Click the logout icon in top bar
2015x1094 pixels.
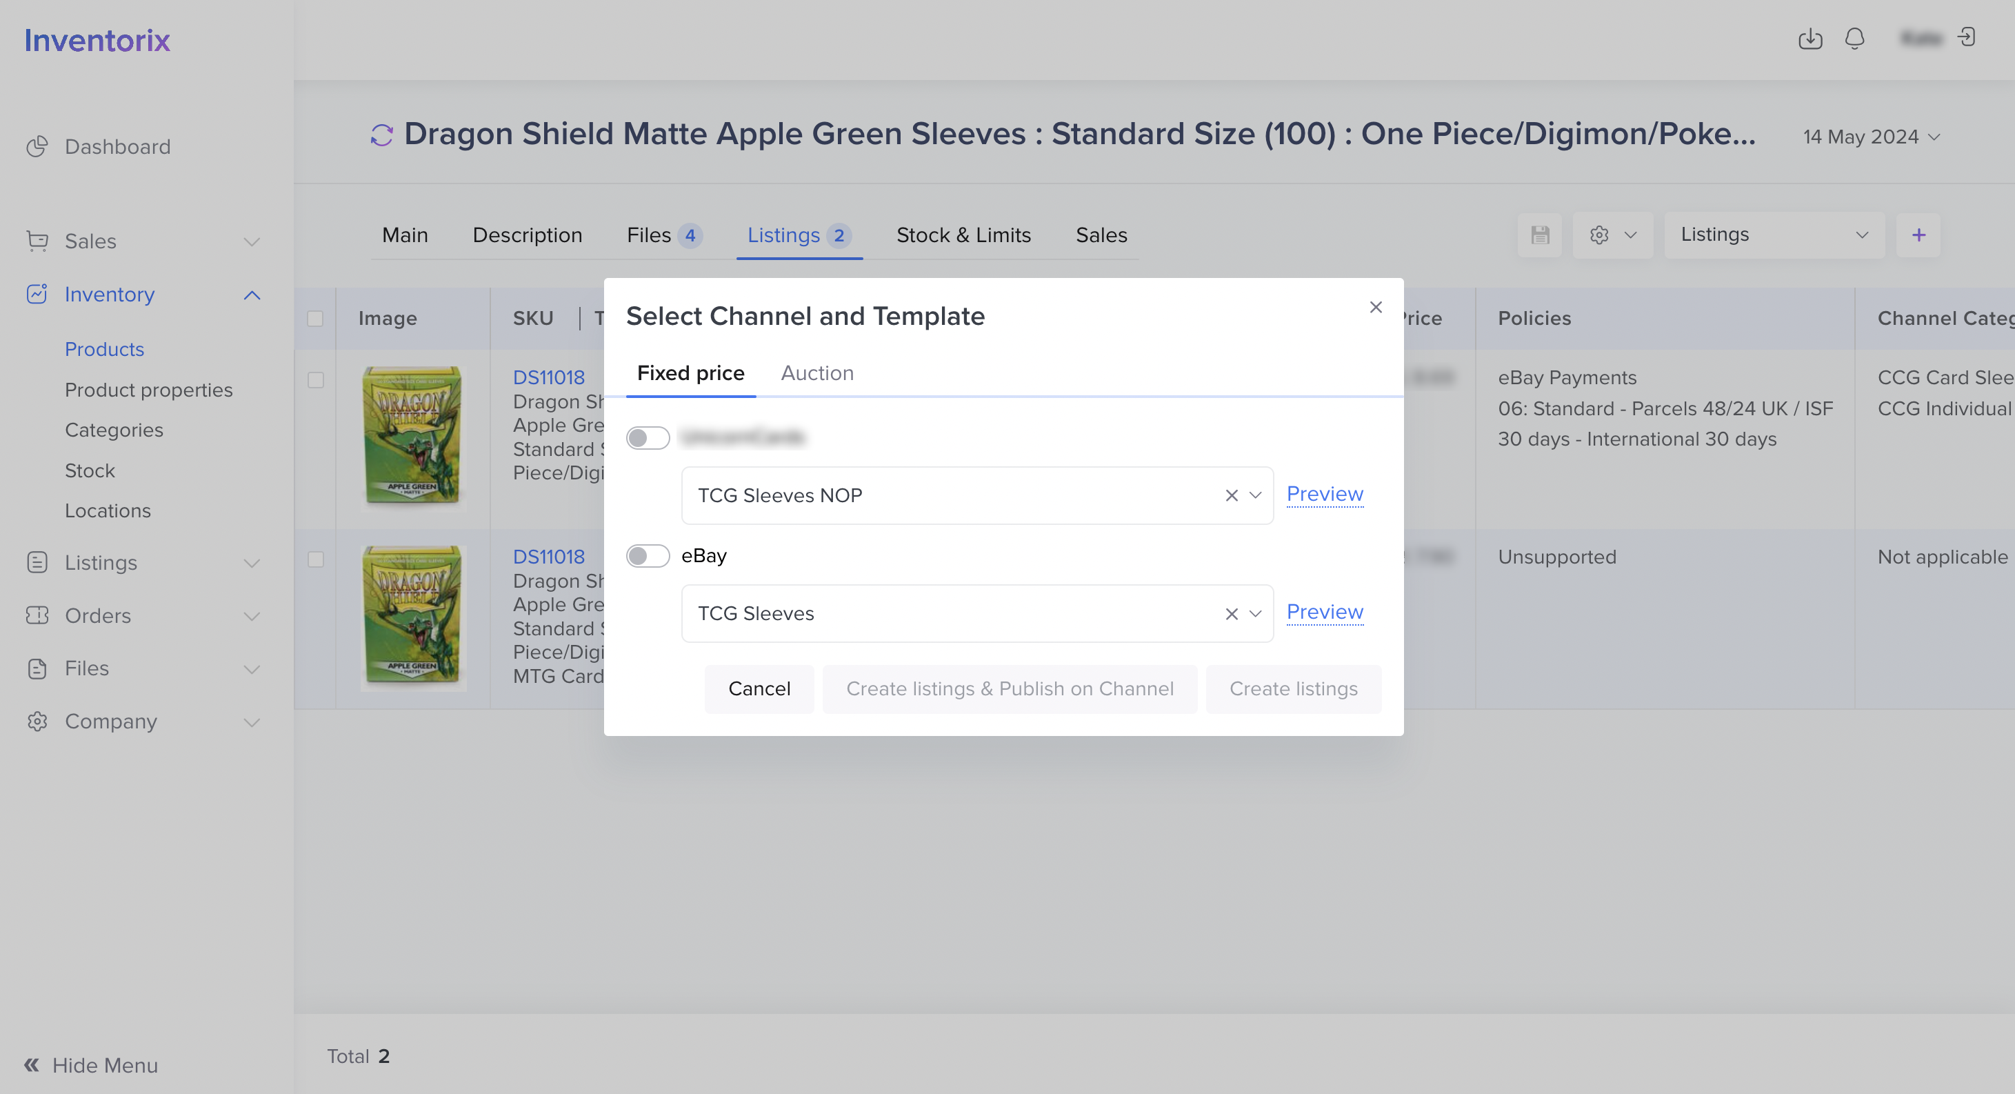1967,37
